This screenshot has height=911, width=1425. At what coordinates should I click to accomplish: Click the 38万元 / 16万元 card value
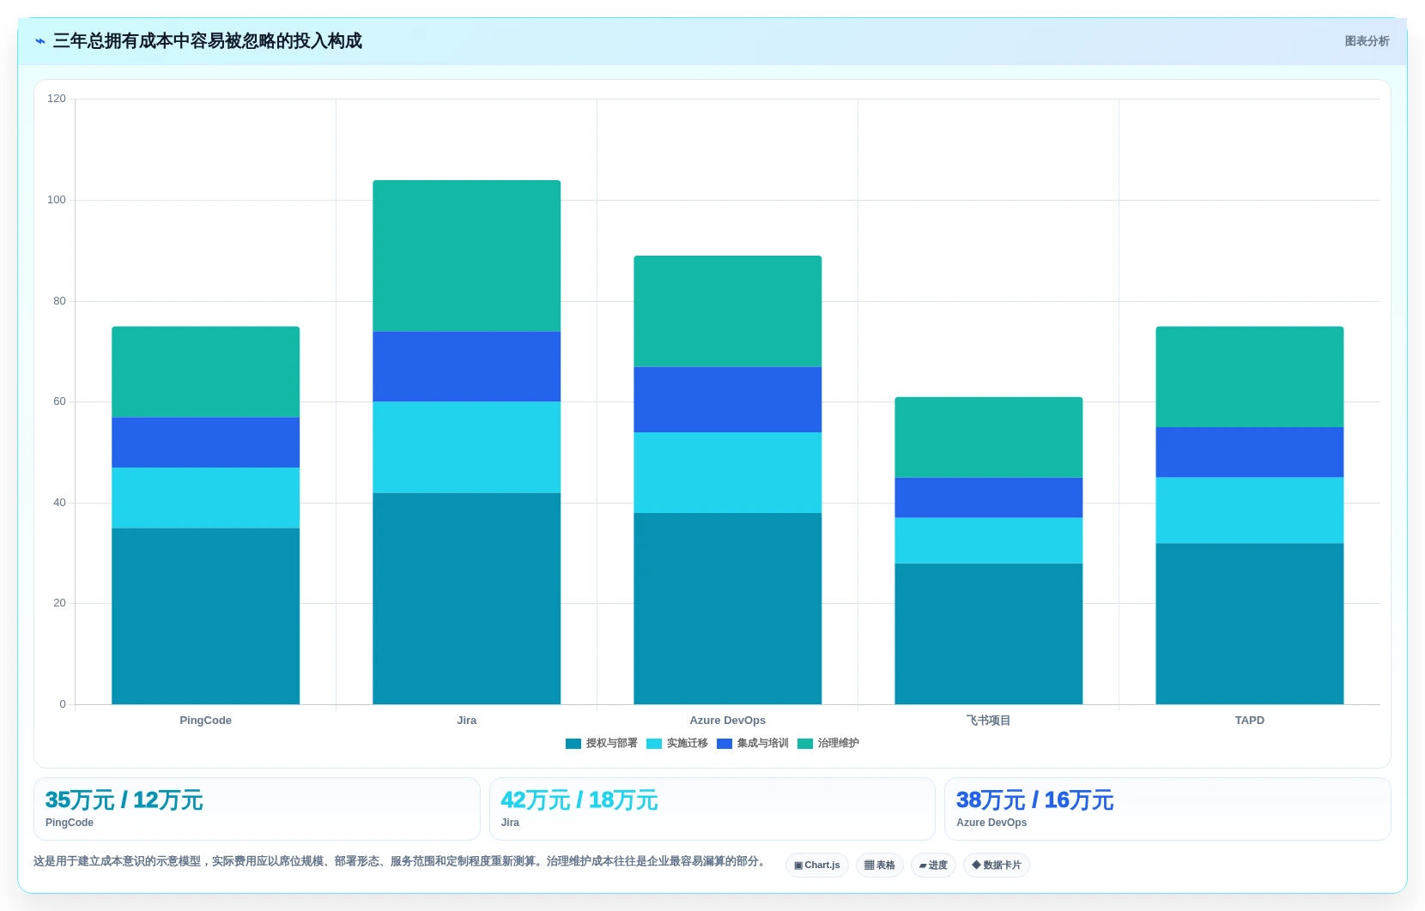[x=1035, y=800]
